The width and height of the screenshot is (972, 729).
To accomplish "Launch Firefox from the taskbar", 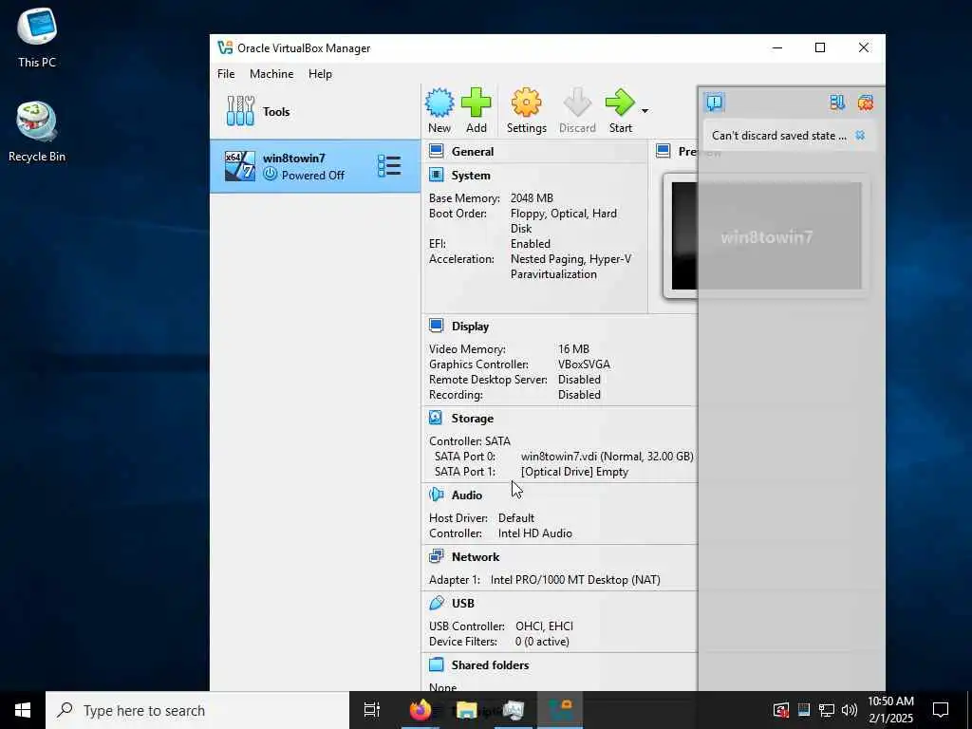I will (421, 710).
